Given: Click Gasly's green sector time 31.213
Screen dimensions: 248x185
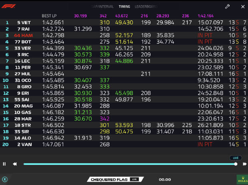Looking at the screenshot, I should click(x=83, y=112).
